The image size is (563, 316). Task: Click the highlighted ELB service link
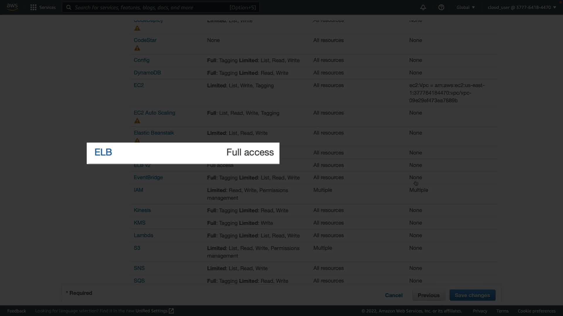click(x=103, y=152)
